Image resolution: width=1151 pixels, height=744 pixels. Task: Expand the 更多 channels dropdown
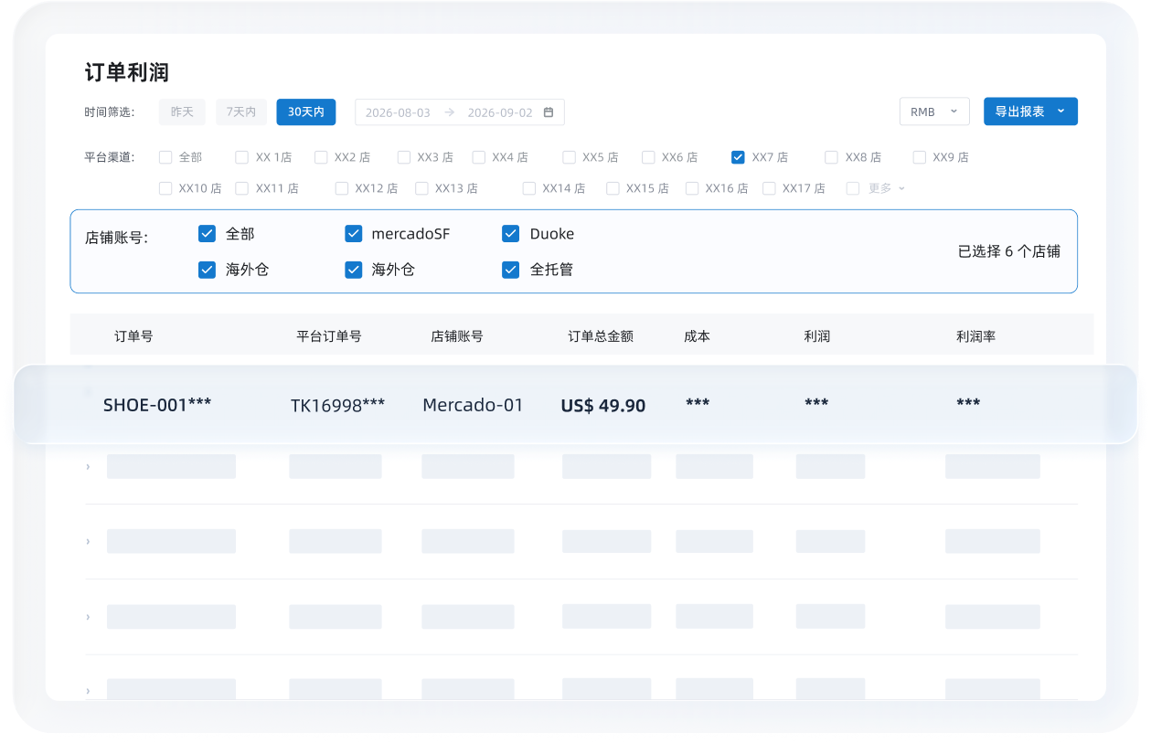point(886,188)
